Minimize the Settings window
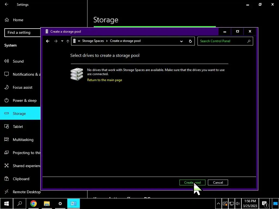279x209 pixels. (247, 5)
